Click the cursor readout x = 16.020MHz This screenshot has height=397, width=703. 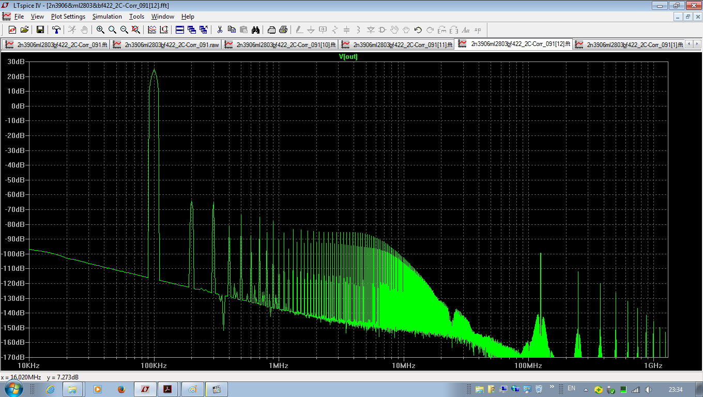point(21,377)
